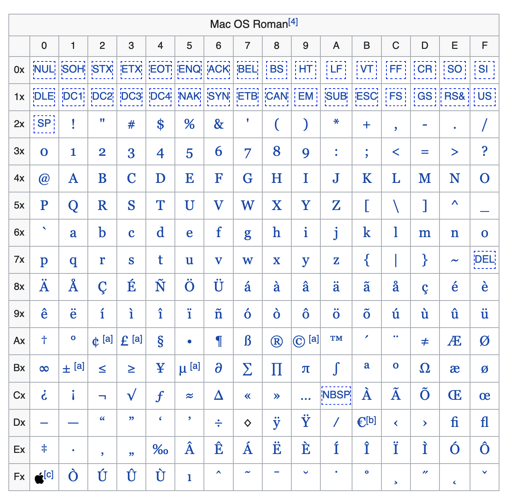Click the ESC control code cell
The width and height of the screenshot is (517, 501).
(x=367, y=97)
